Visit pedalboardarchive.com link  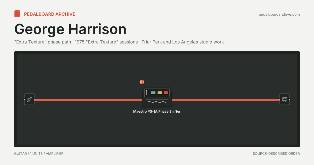click(279, 14)
